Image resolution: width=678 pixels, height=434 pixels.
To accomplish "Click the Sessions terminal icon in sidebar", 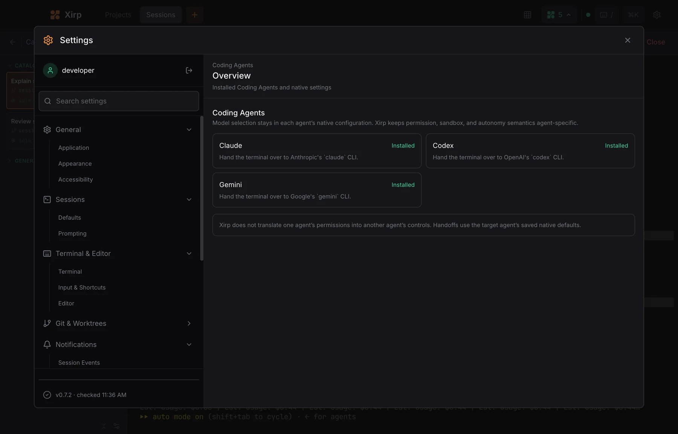I will tap(47, 199).
